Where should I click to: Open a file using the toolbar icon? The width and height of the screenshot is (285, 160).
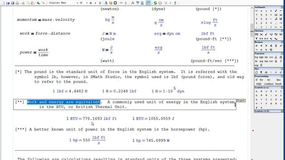8,3
